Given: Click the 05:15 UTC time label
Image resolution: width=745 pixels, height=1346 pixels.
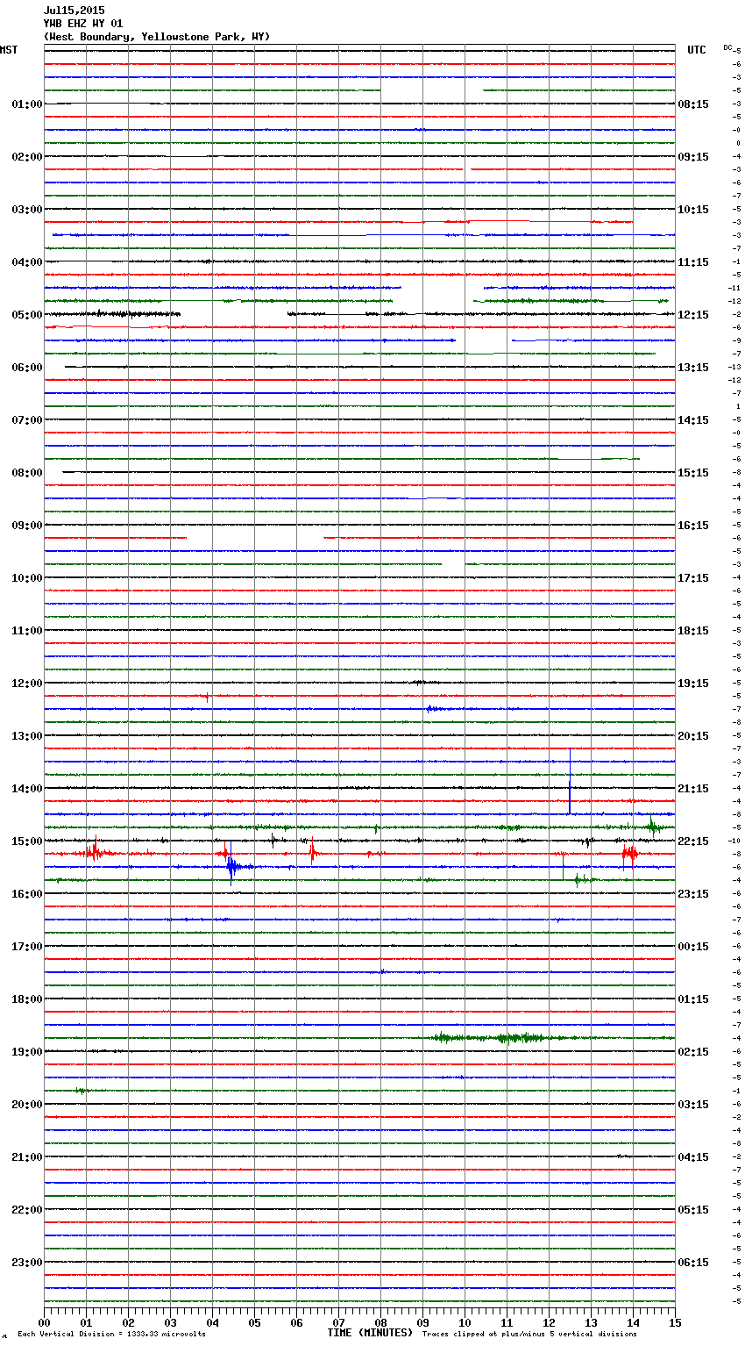Looking at the screenshot, I should click(x=693, y=1210).
